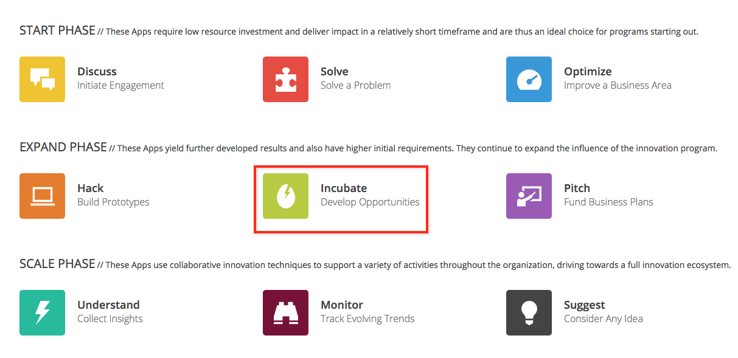This screenshot has height=358, width=738.
Task: Click the Solve app title
Action: tap(335, 71)
